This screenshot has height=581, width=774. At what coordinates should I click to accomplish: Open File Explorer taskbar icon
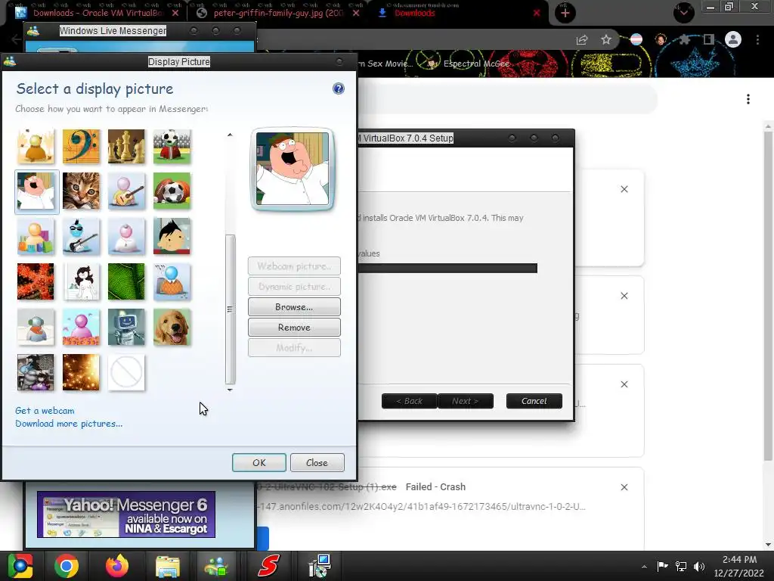click(x=168, y=566)
